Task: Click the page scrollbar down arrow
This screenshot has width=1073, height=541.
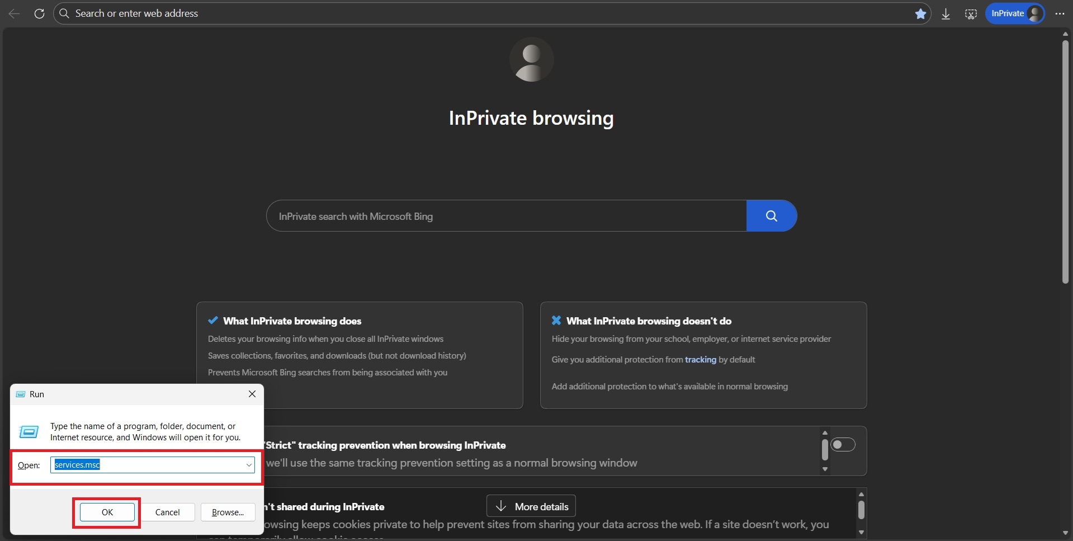Action: click(1065, 533)
